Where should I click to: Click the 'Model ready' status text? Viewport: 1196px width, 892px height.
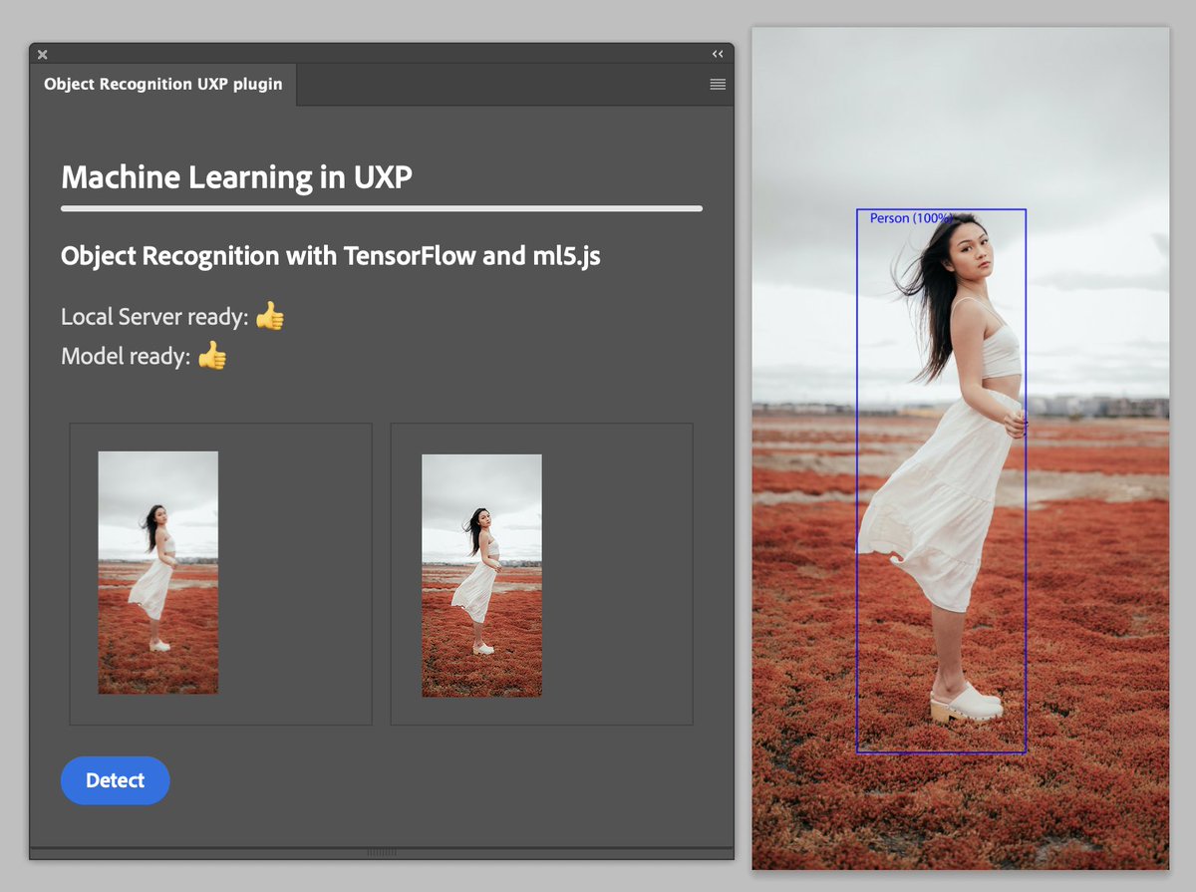click(125, 356)
